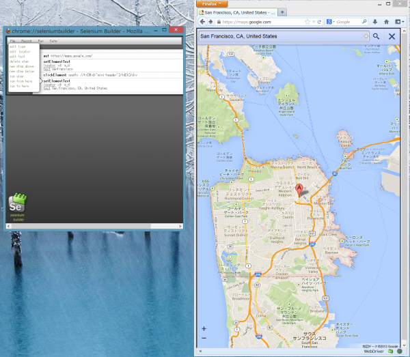Maximize the Selenium Builder window

165,30
